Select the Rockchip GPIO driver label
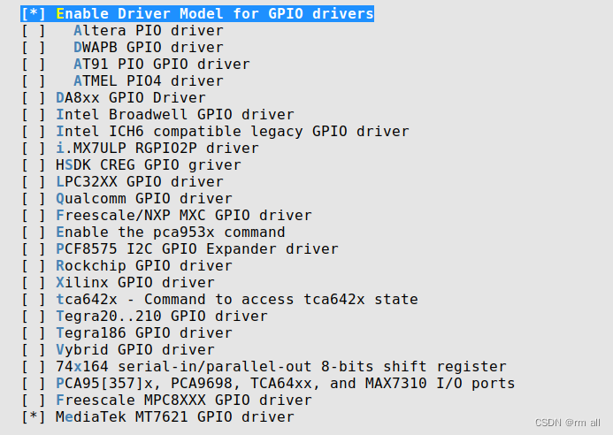Screen dimensions: 613x435 pyautogui.click(x=144, y=266)
